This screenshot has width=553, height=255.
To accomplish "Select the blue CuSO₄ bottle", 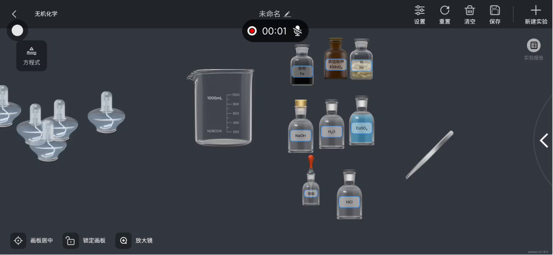I will (362, 121).
